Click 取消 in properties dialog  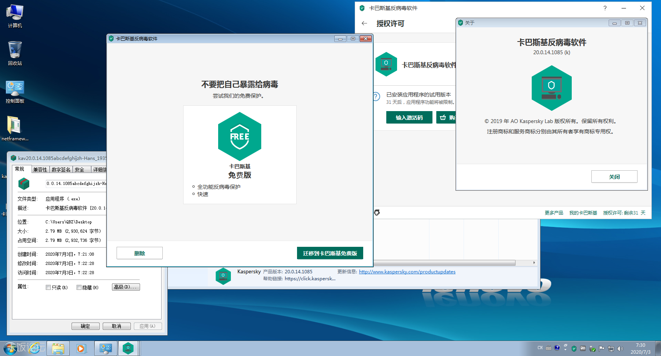tap(117, 326)
